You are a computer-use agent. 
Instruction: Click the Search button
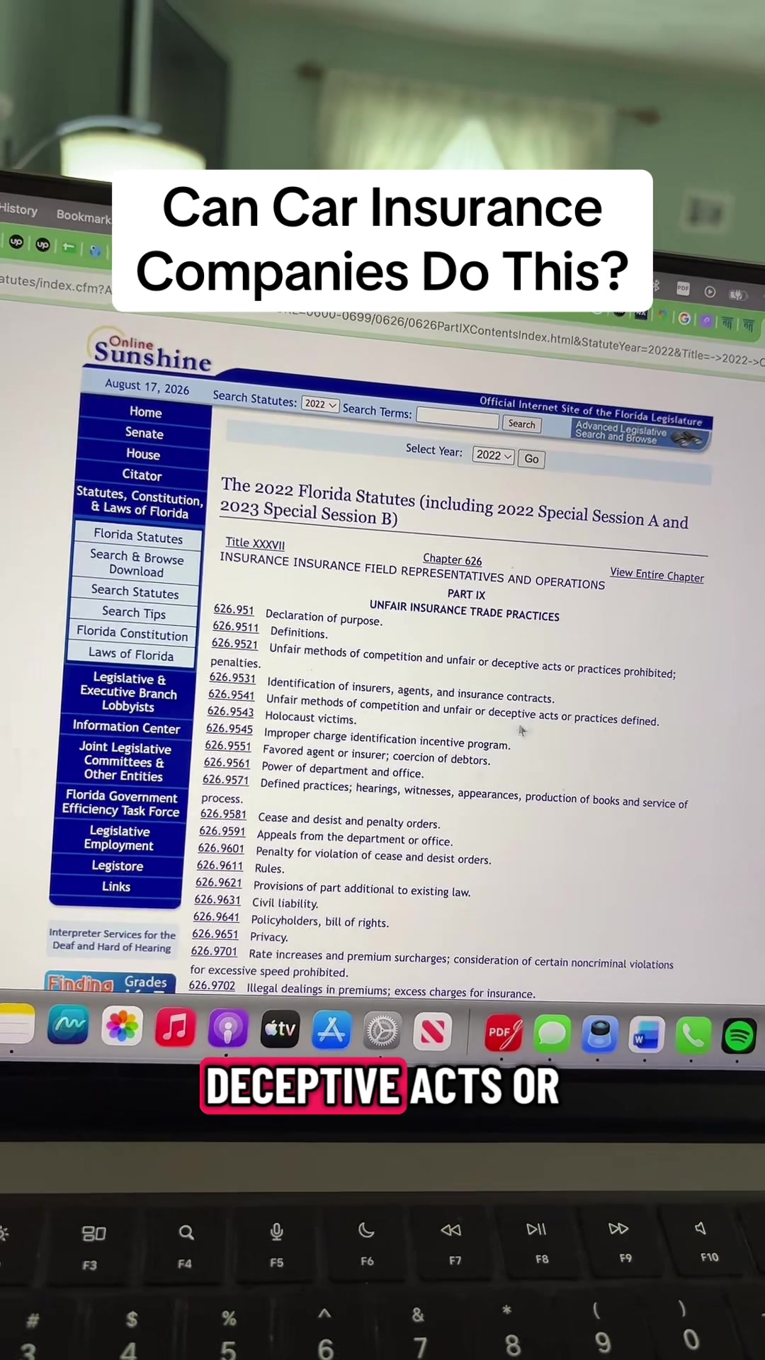tap(522, 424)
